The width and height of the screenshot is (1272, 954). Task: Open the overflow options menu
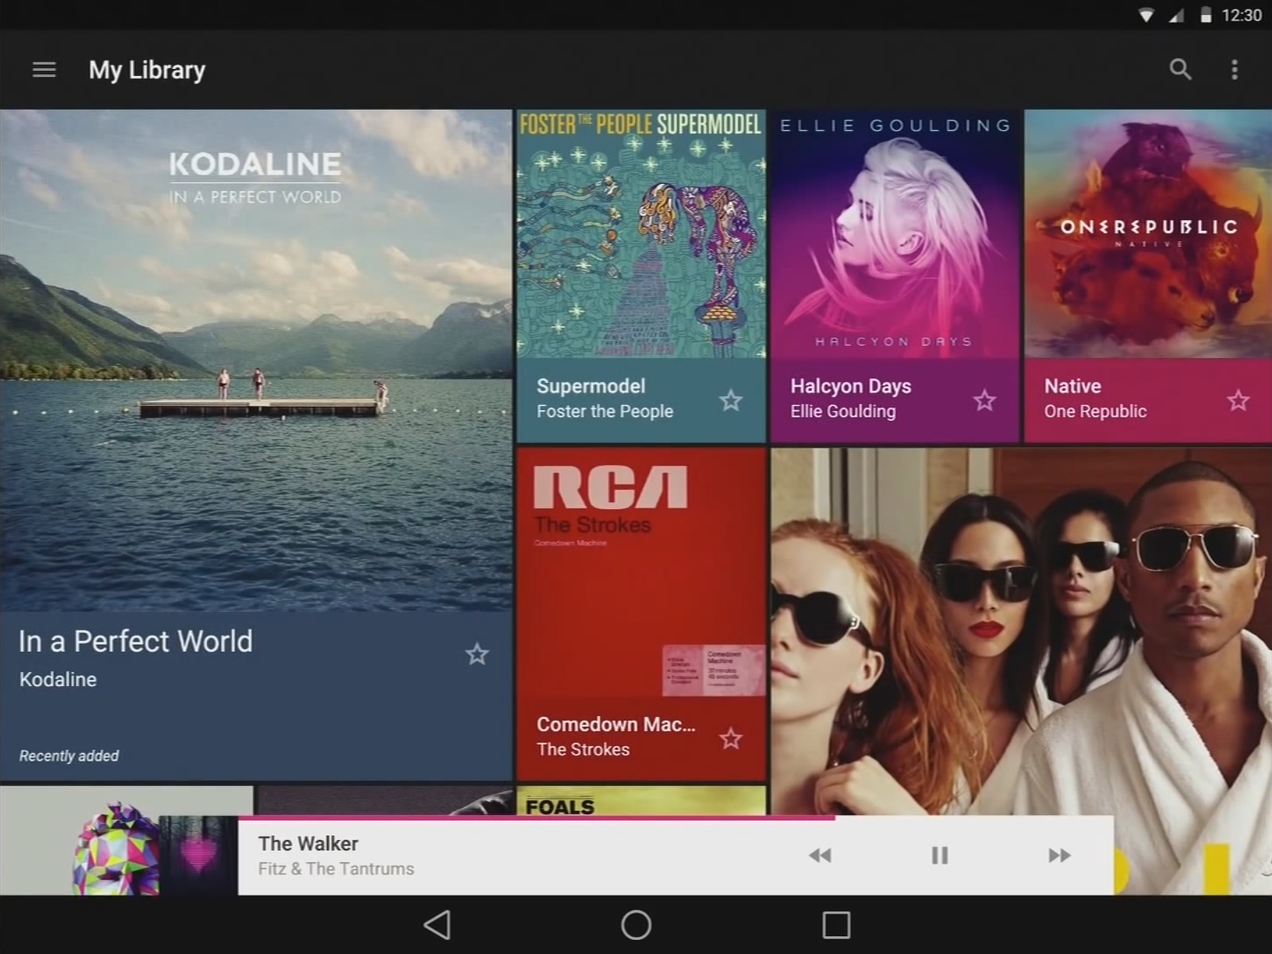[x=1235, y=70]
